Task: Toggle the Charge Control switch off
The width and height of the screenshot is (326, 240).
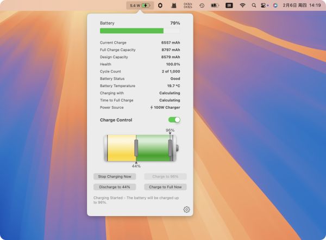Action: (x=174, y=120)
